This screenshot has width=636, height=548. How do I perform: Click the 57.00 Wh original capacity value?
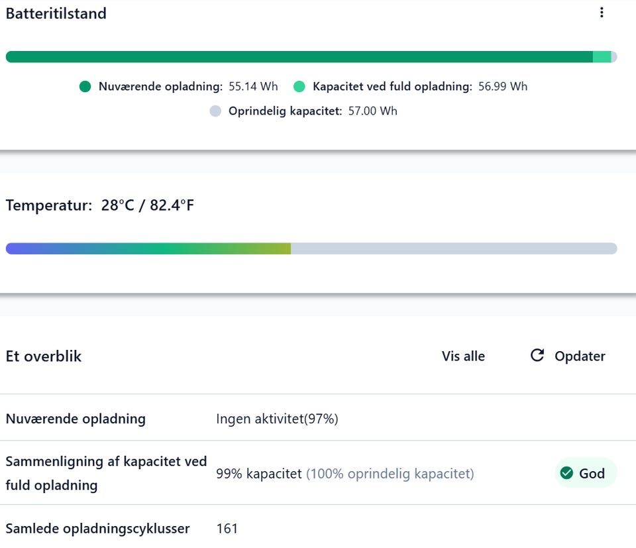tap(372, 111)
